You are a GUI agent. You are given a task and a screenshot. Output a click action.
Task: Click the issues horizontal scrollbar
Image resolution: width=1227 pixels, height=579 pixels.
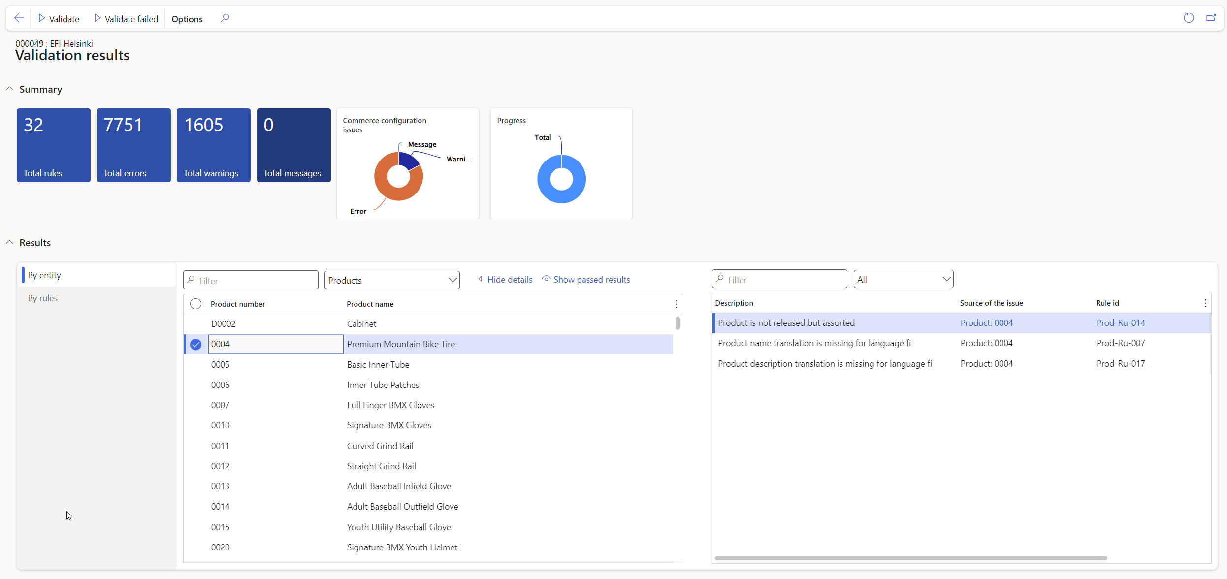pyautogui.click(x=911, y=558)
